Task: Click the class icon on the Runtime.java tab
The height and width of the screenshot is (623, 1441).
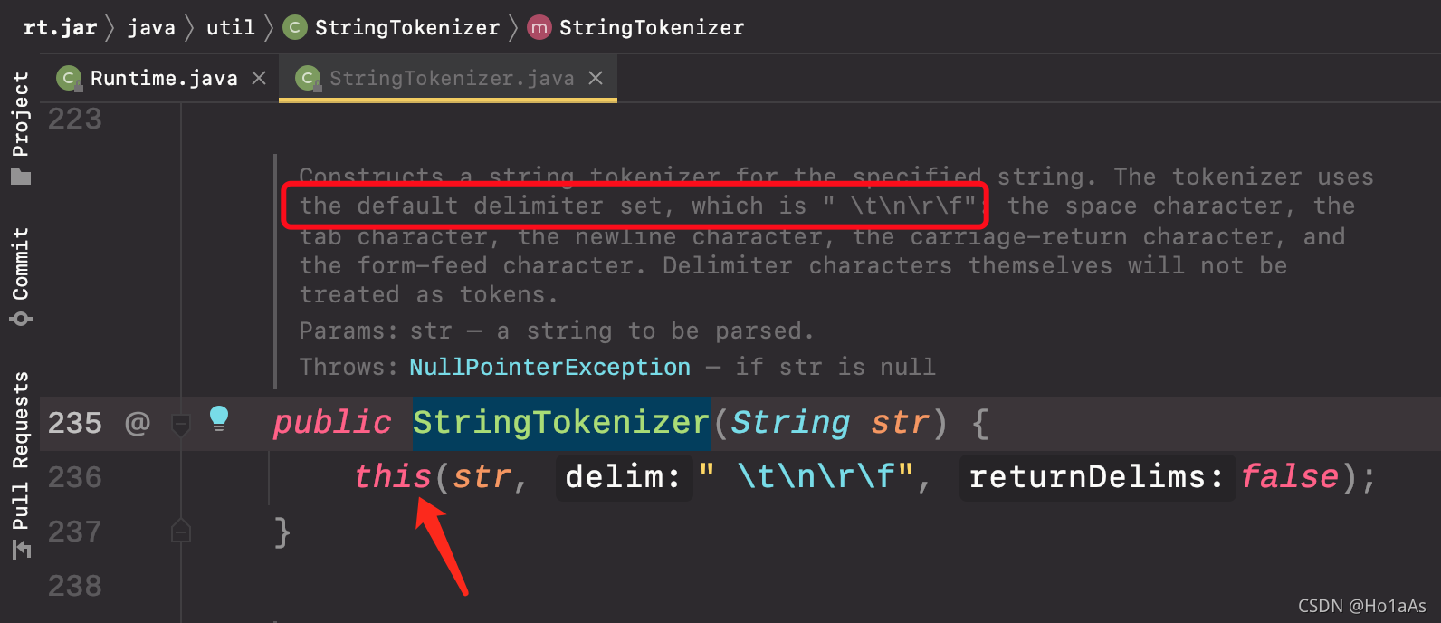Action: click(69, 79)
